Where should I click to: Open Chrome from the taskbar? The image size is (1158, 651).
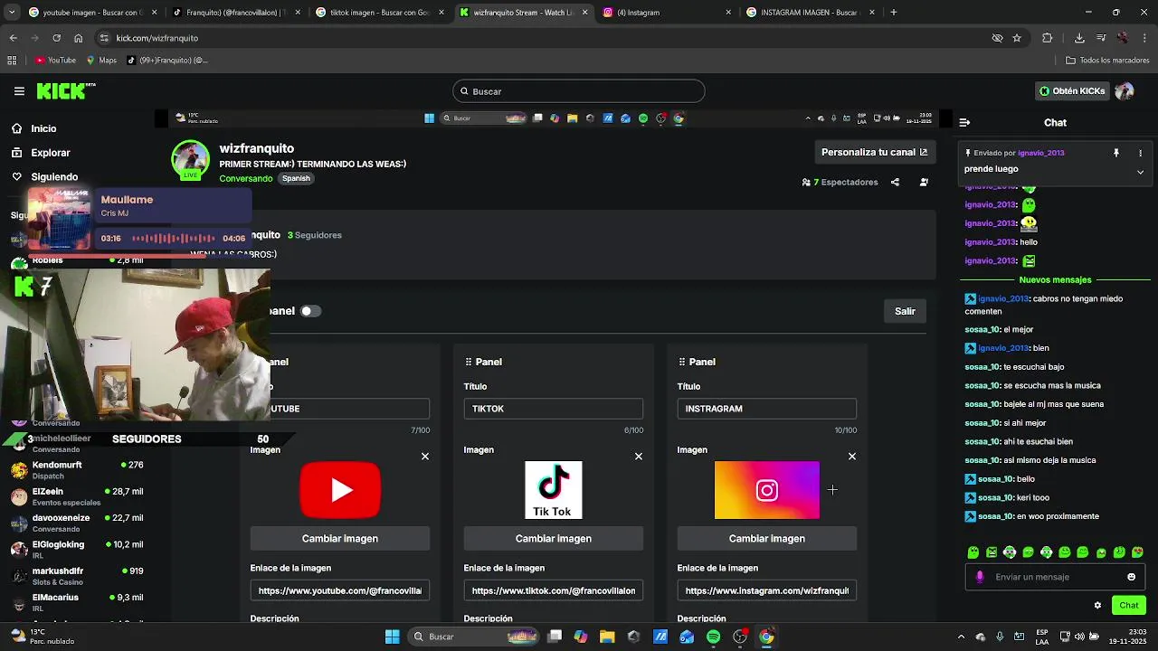click(766, 637)
